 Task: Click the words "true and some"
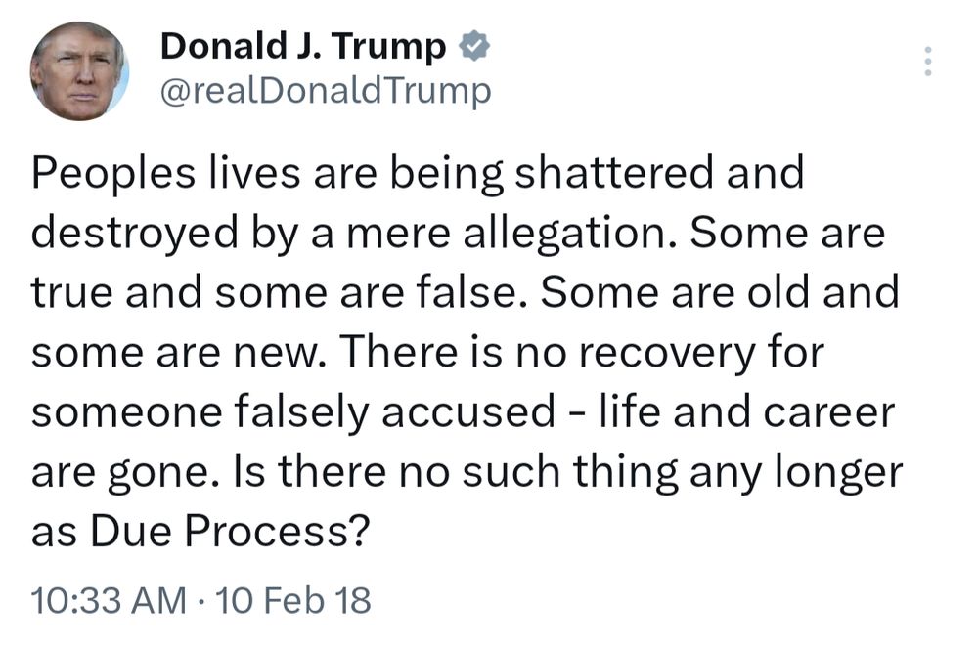pos(179,293)
